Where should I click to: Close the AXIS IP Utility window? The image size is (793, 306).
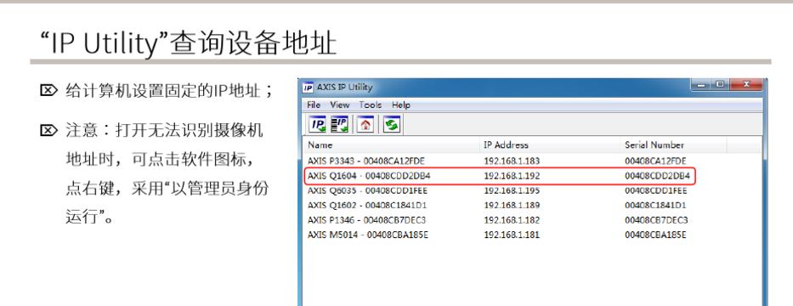746,85
